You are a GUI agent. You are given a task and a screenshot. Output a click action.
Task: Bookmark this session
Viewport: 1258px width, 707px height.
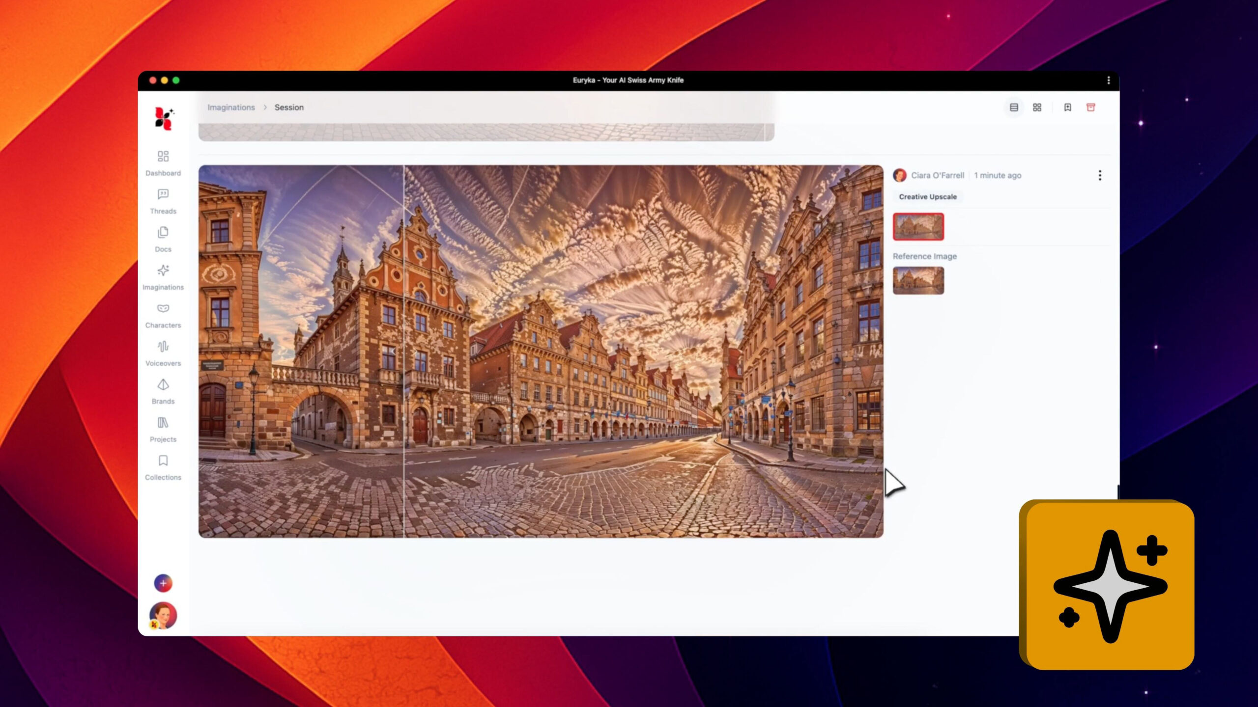click(x=1067, y=108)
